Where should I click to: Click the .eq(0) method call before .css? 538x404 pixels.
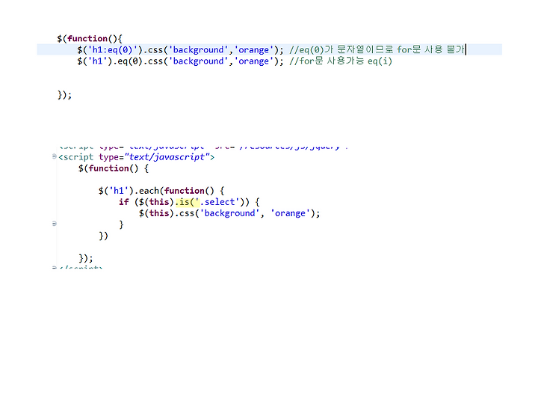pyautogui.click(x=127, y=61)
